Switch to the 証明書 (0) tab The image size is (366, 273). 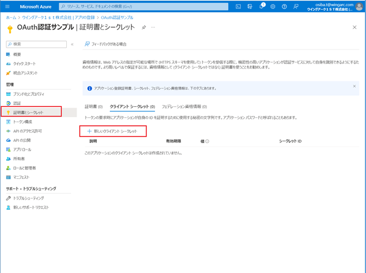[x=93, y=107]
